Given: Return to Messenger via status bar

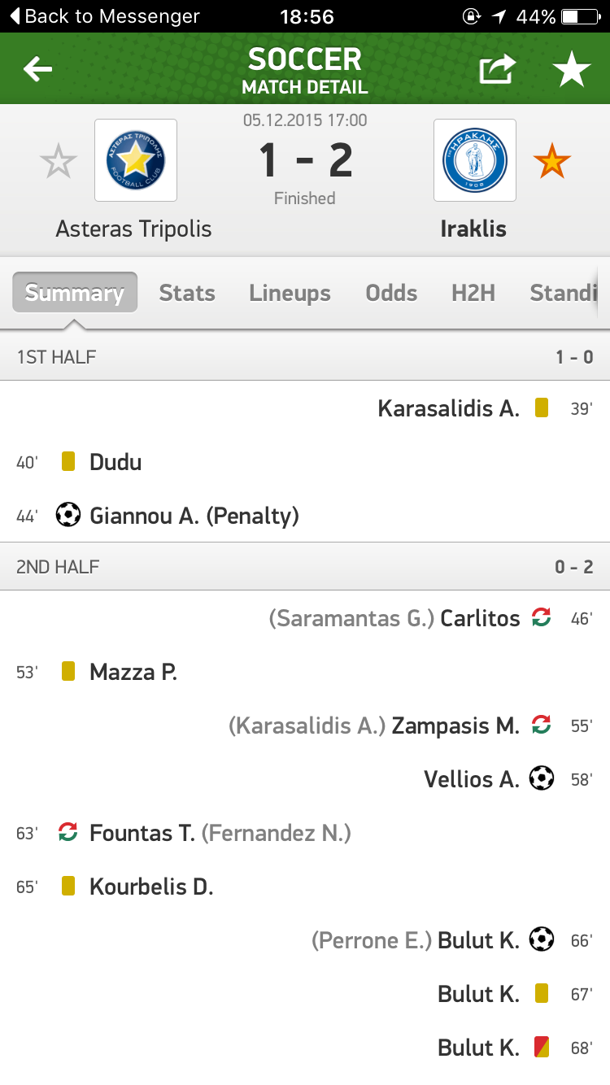Looking at the screenshot, I should [x=104, y=16].
